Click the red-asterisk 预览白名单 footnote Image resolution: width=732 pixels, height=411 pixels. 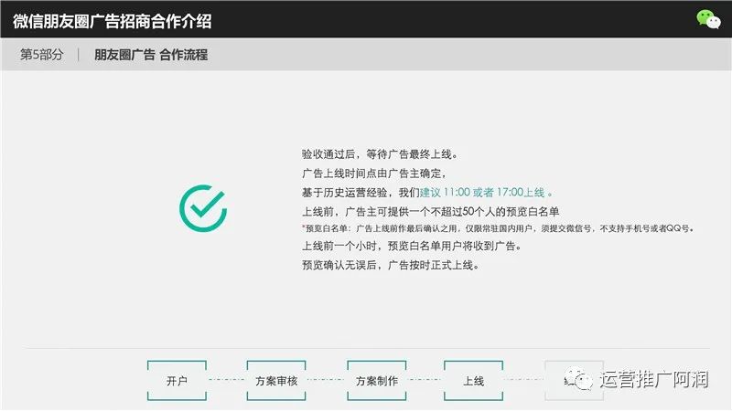pyautogui.click(x=498, y=228)
